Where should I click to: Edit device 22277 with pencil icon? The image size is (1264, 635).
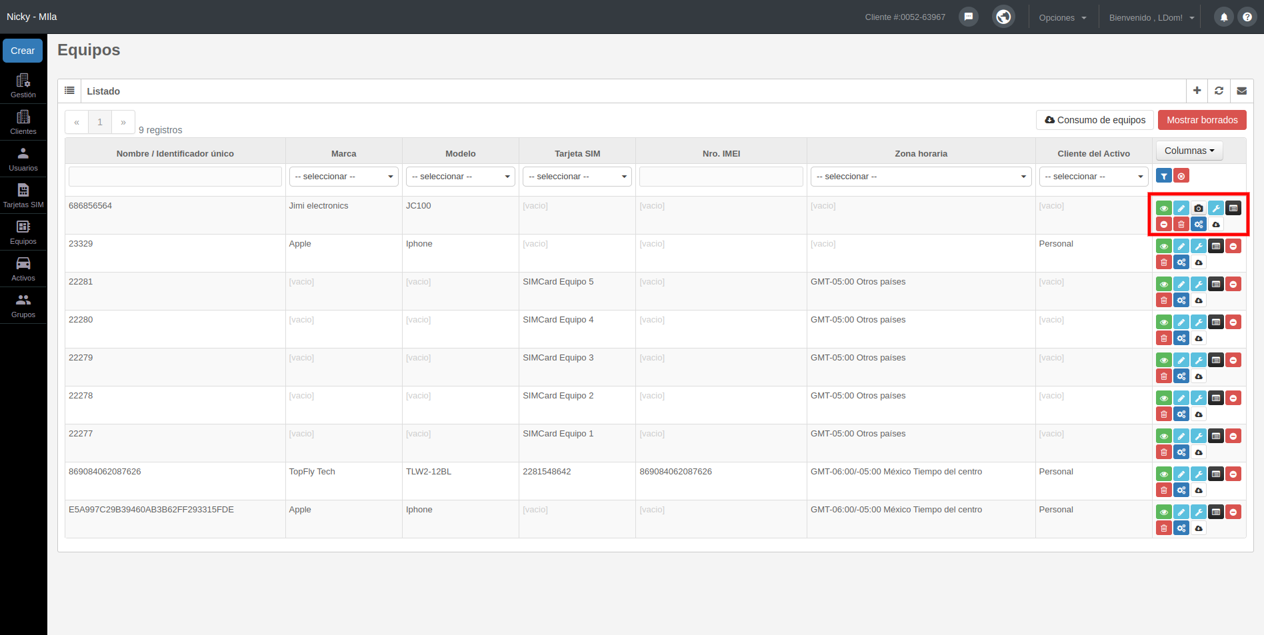tap(1181, 436)
